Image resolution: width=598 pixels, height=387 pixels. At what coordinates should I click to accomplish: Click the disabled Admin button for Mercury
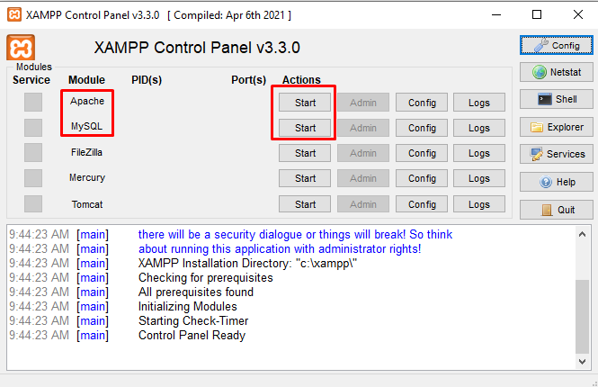pyautogui.click(x=363, y=178)
